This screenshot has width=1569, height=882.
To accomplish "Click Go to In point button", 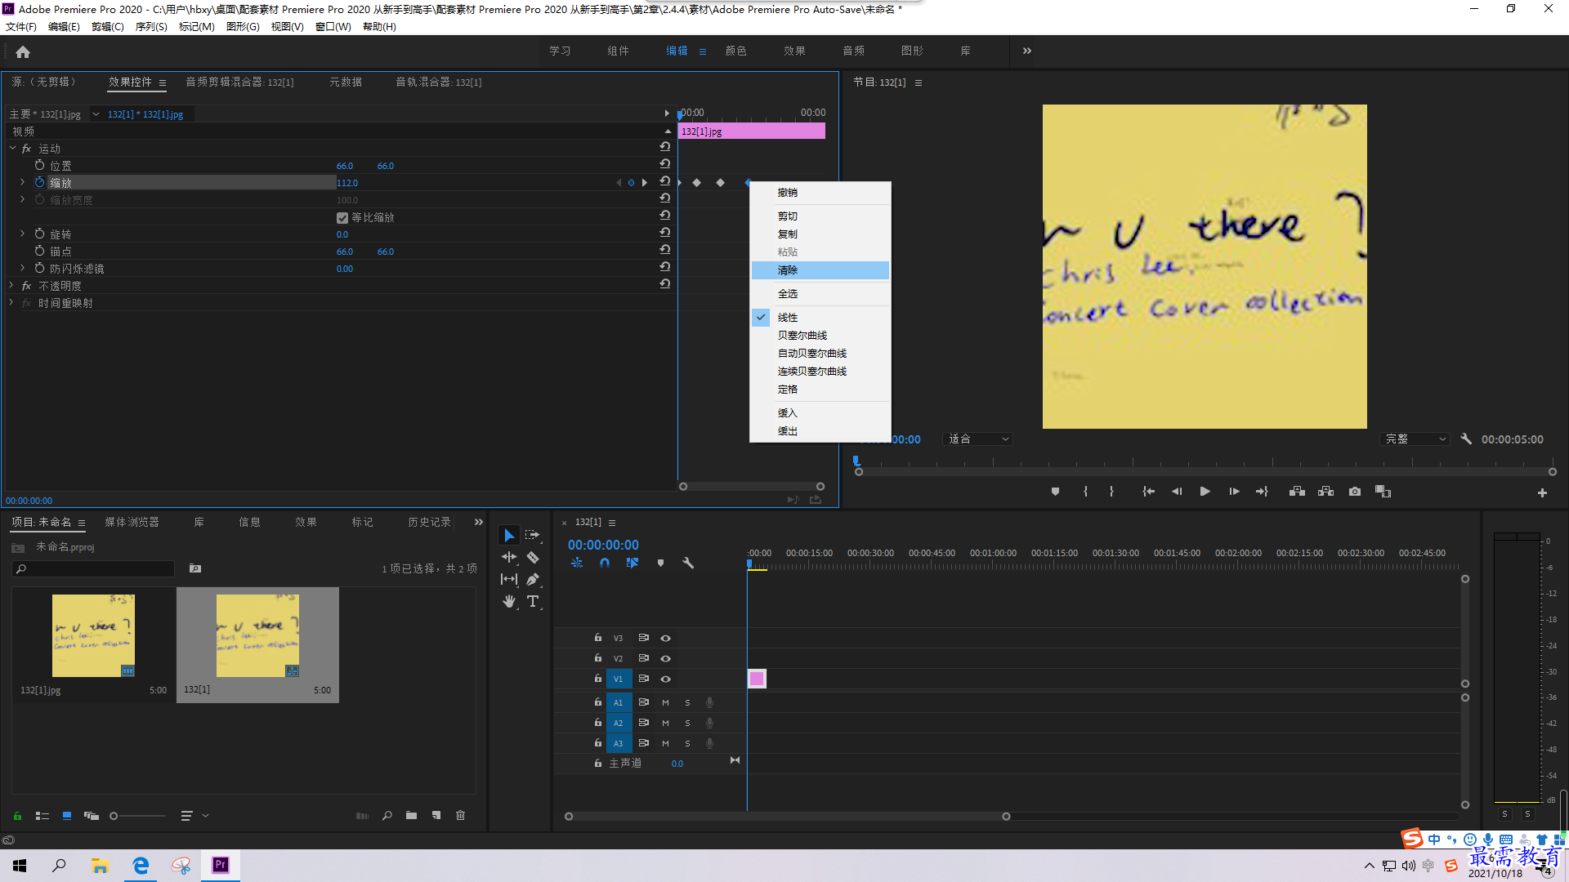I will pyautogui.click(x=1148, y=492).
